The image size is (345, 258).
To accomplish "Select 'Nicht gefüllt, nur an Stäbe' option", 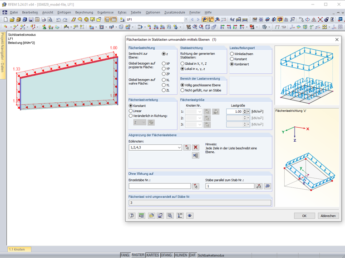I will pos(182,90).
